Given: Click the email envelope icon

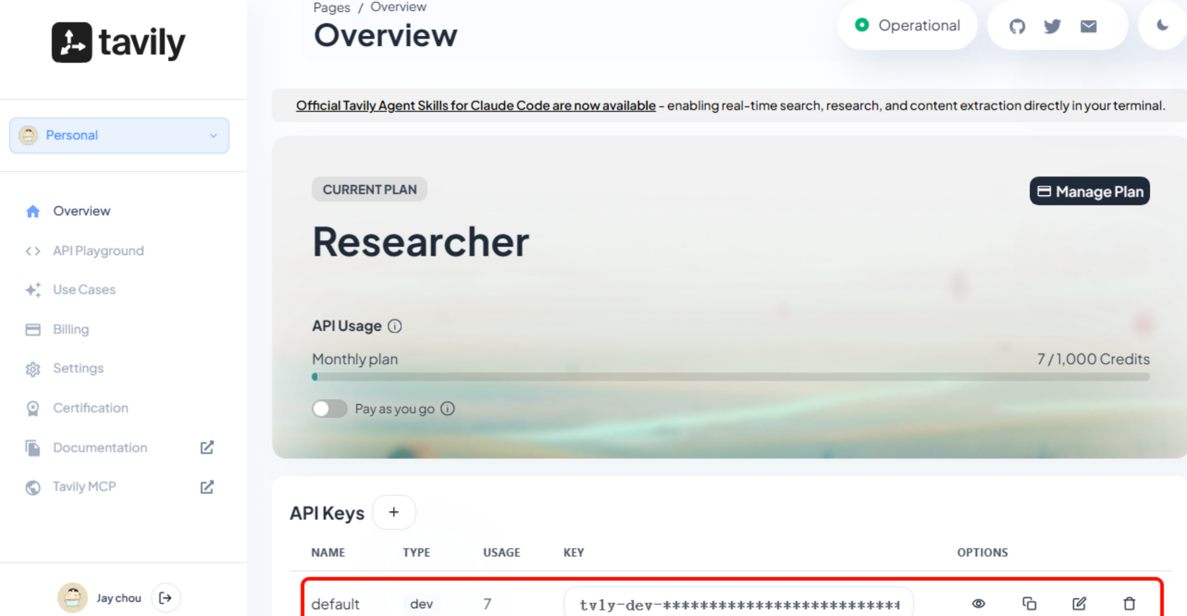Looking at the screenshot, I should [x=1088, y=26].
